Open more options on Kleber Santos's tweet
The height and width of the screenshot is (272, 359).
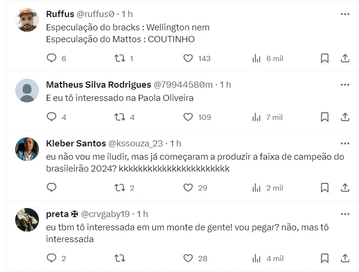point(345,143)
